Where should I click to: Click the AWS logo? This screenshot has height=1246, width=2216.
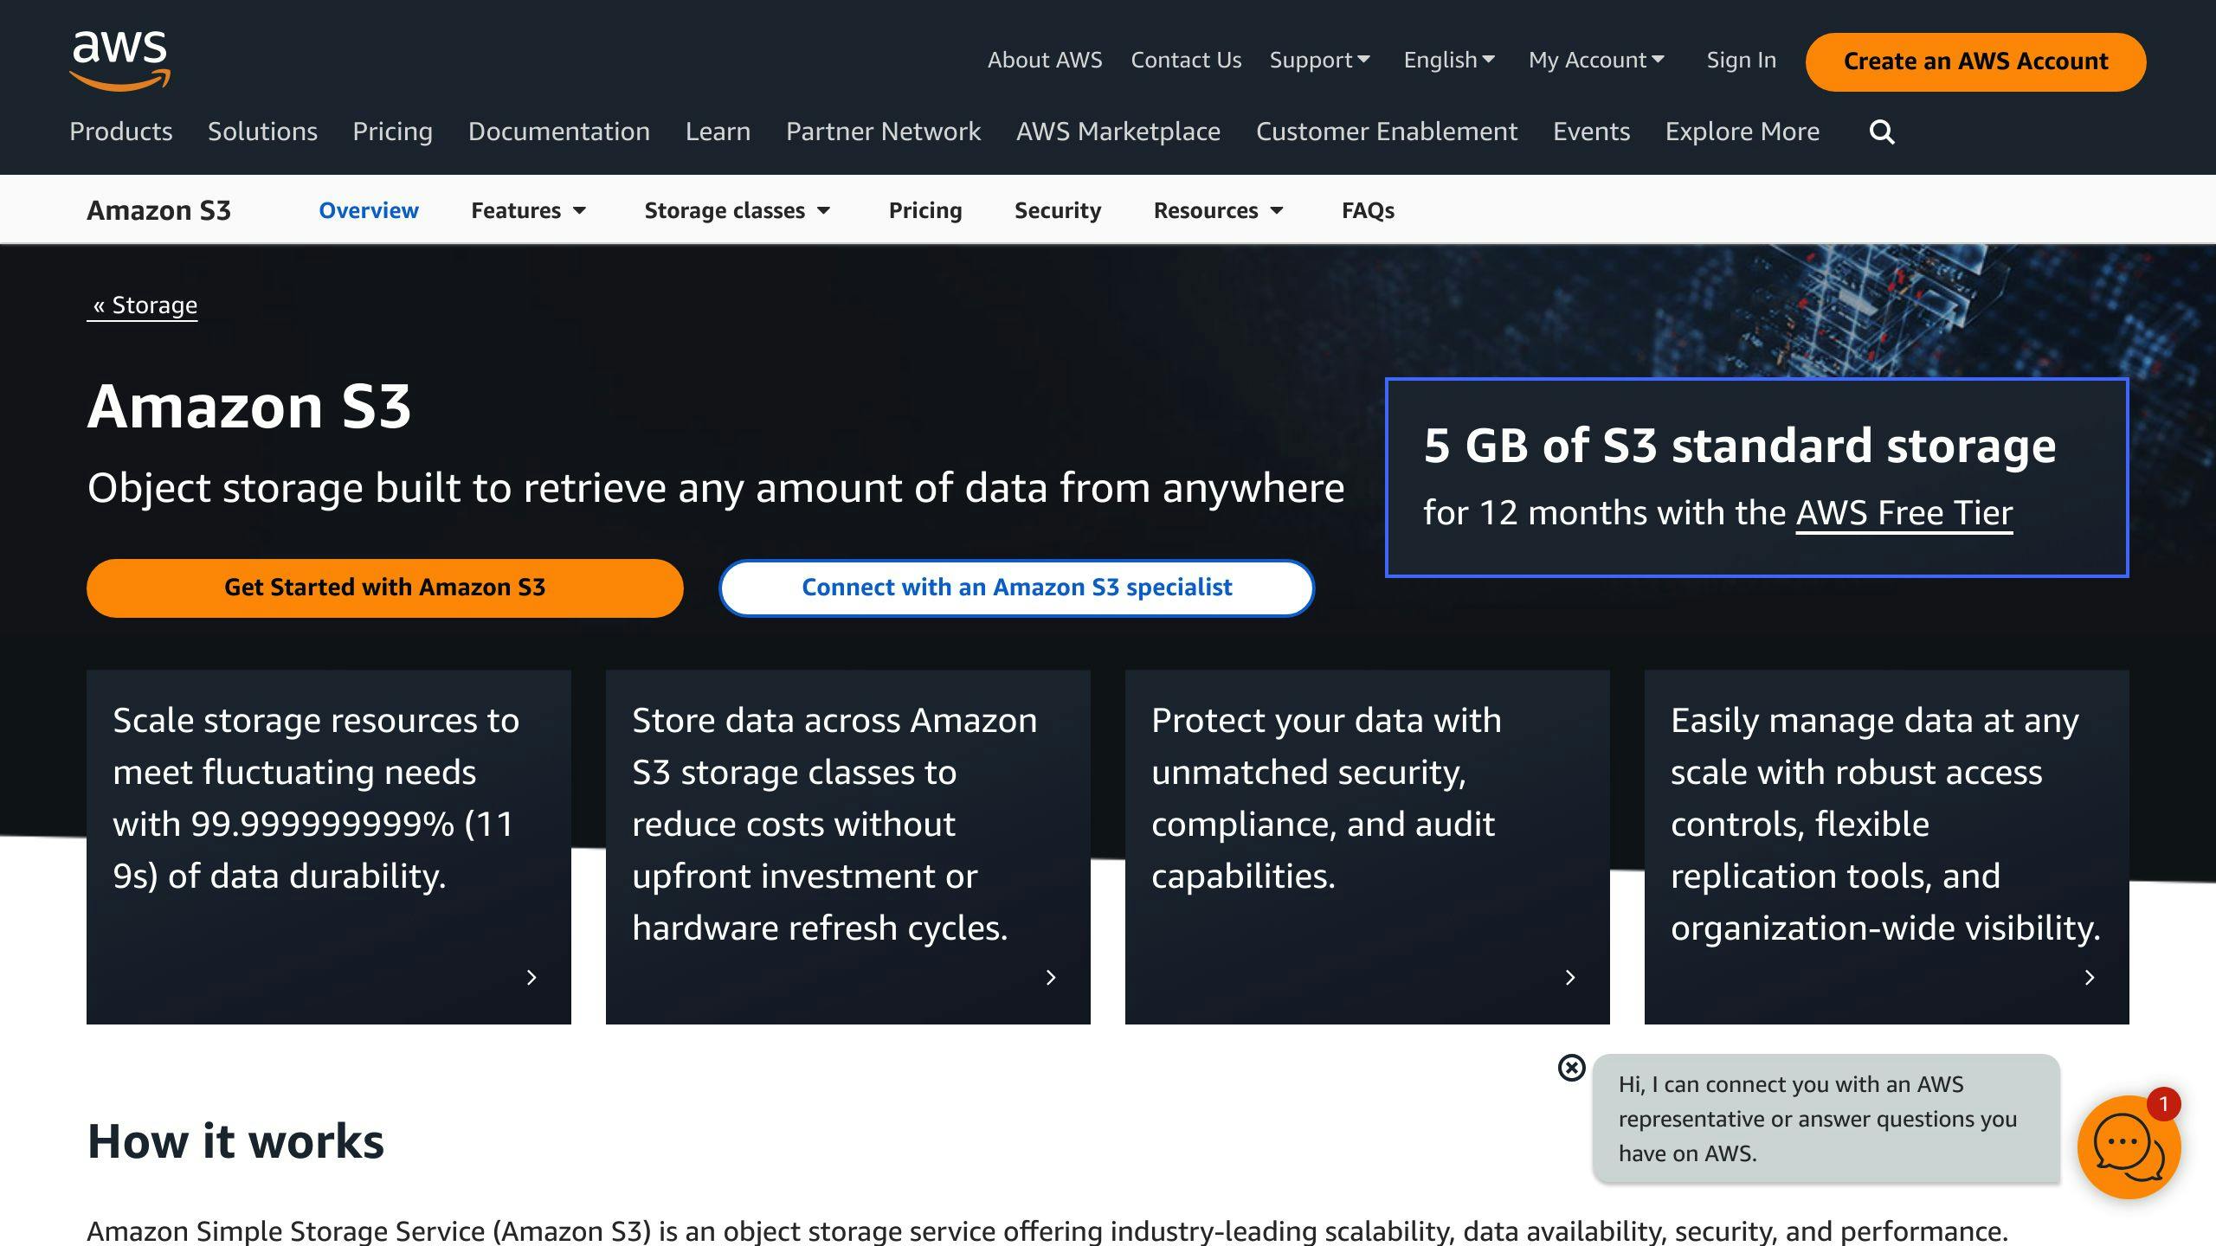119,59
